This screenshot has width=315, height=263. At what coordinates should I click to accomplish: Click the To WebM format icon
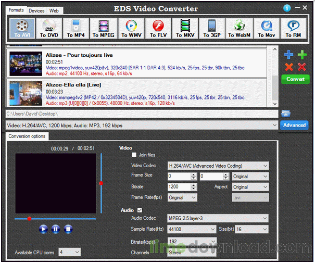click(x=240, y=28)
